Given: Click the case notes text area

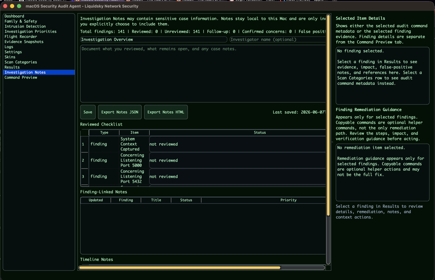Looking at the screenshot, I should (x=203, y=74).
